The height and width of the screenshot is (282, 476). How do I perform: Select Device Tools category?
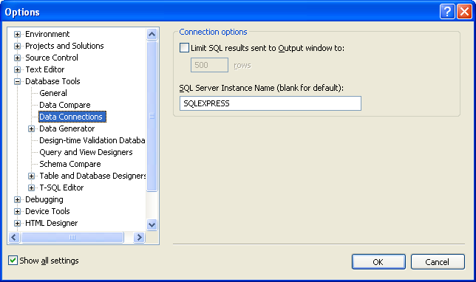click(x=47, y=211)
